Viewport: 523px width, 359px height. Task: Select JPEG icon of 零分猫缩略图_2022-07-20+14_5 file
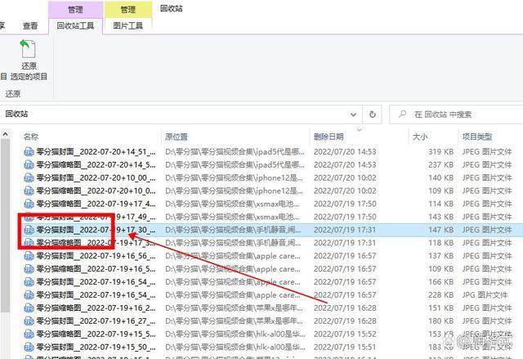[x=29, y=165]
